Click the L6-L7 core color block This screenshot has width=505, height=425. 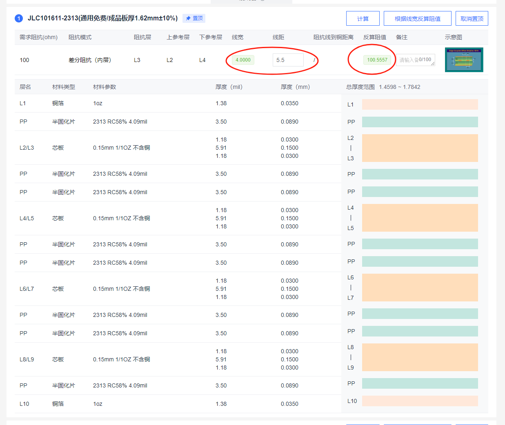tap(420, 288)
